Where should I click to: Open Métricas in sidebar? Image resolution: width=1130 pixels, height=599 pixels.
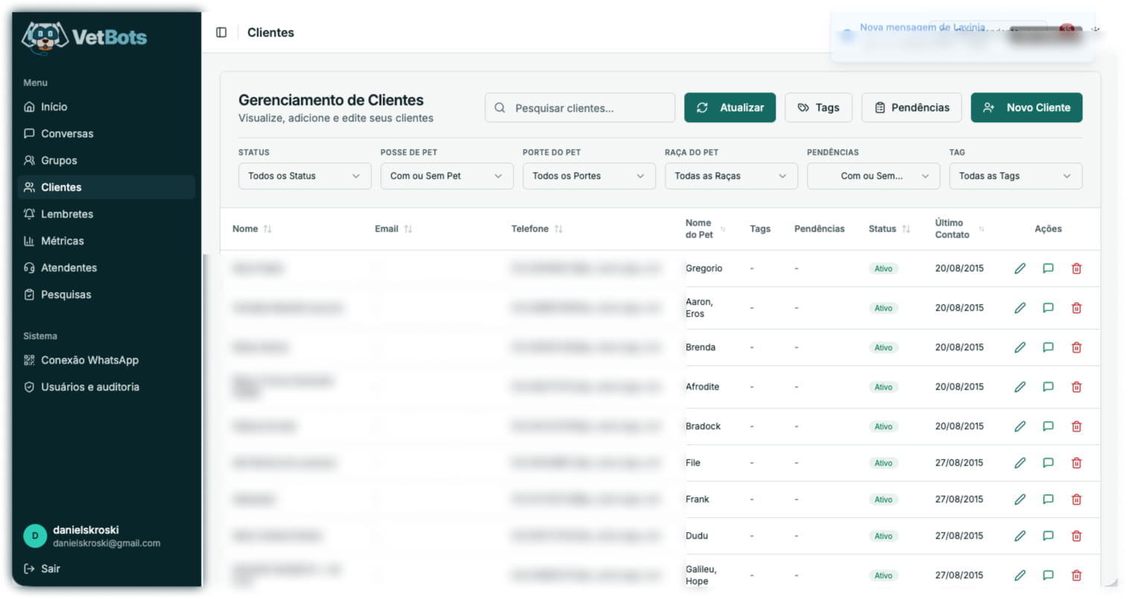[106, 241]
